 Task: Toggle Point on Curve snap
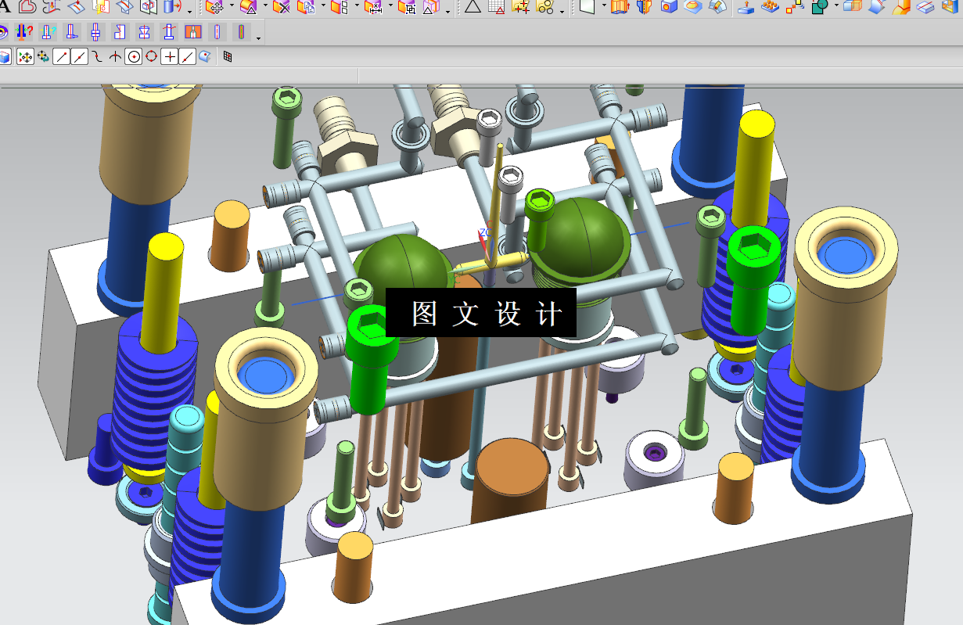(x=188, y=56)
